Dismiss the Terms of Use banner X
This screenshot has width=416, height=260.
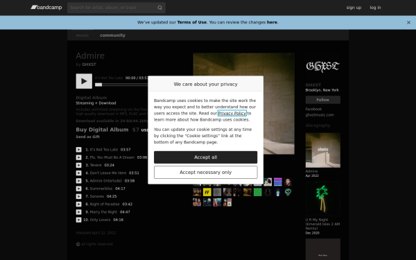coord(408,23)
